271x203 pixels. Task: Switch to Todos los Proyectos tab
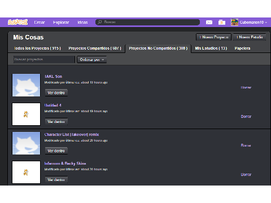(38, 48)
